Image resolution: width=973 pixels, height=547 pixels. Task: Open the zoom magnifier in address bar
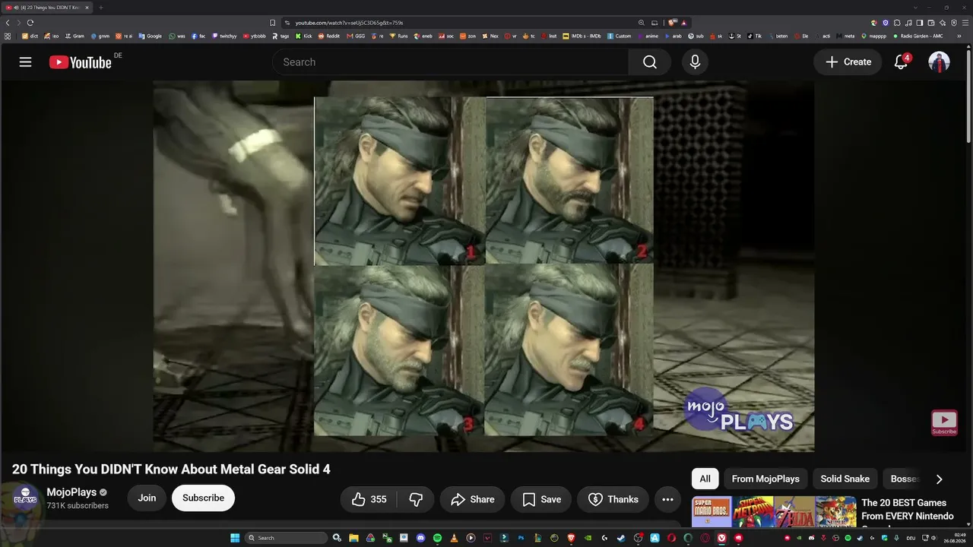[x=642, y=23]
